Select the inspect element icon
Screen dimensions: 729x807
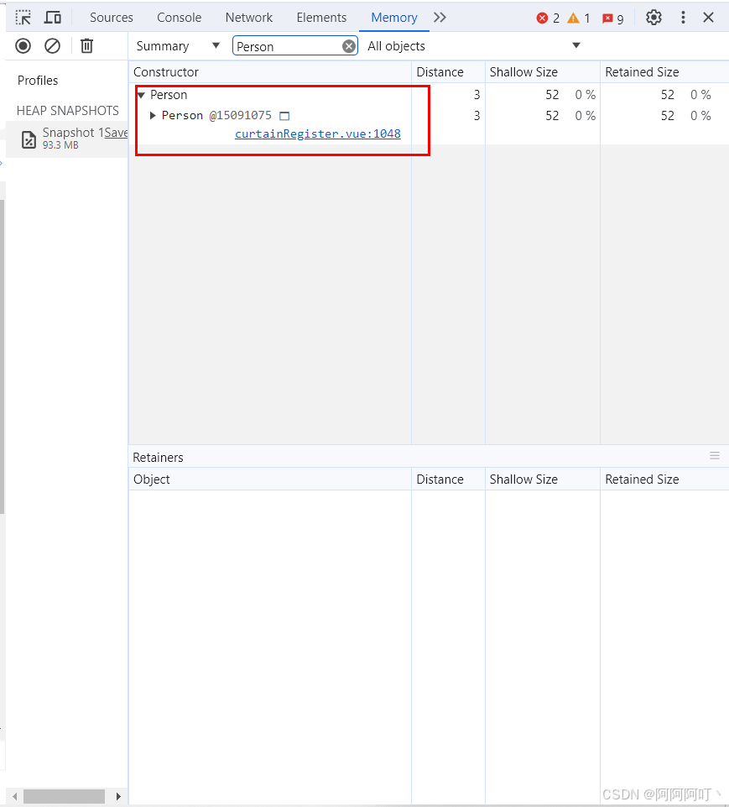[x=23, y=17]
